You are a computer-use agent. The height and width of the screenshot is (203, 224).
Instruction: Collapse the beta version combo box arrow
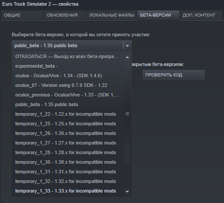tap(127, 46)
